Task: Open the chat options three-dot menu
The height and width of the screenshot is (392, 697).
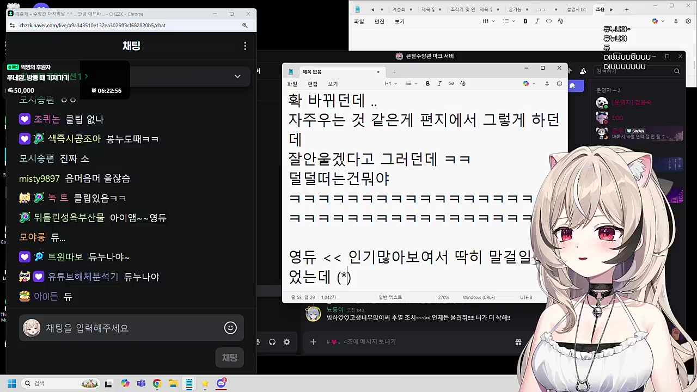Action: tap(245, 46)
